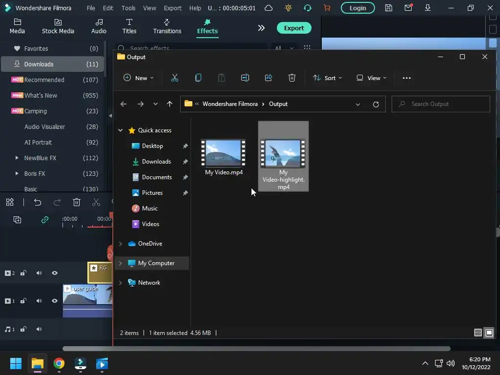Mute video track 1 audio
This screenshot has height=375, width=500.
coord(39,301)
